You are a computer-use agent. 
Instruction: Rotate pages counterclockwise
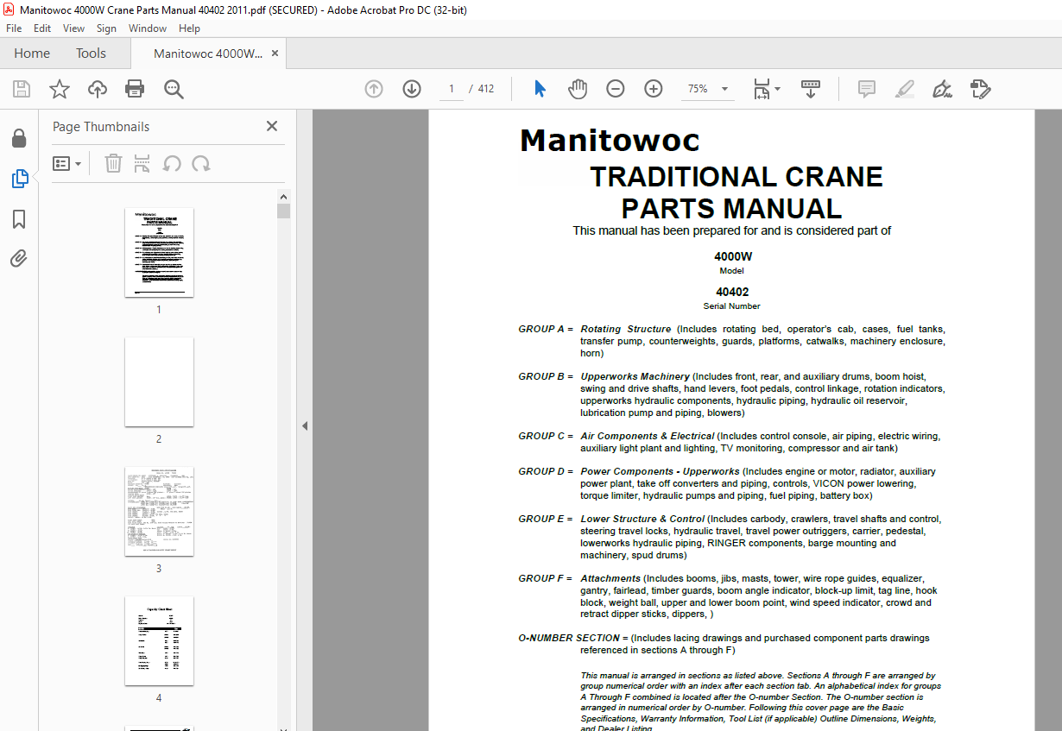click(172, 163)
